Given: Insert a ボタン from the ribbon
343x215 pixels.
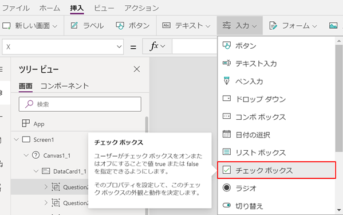Looking at the screenshot, I should [x=133, y=26].
